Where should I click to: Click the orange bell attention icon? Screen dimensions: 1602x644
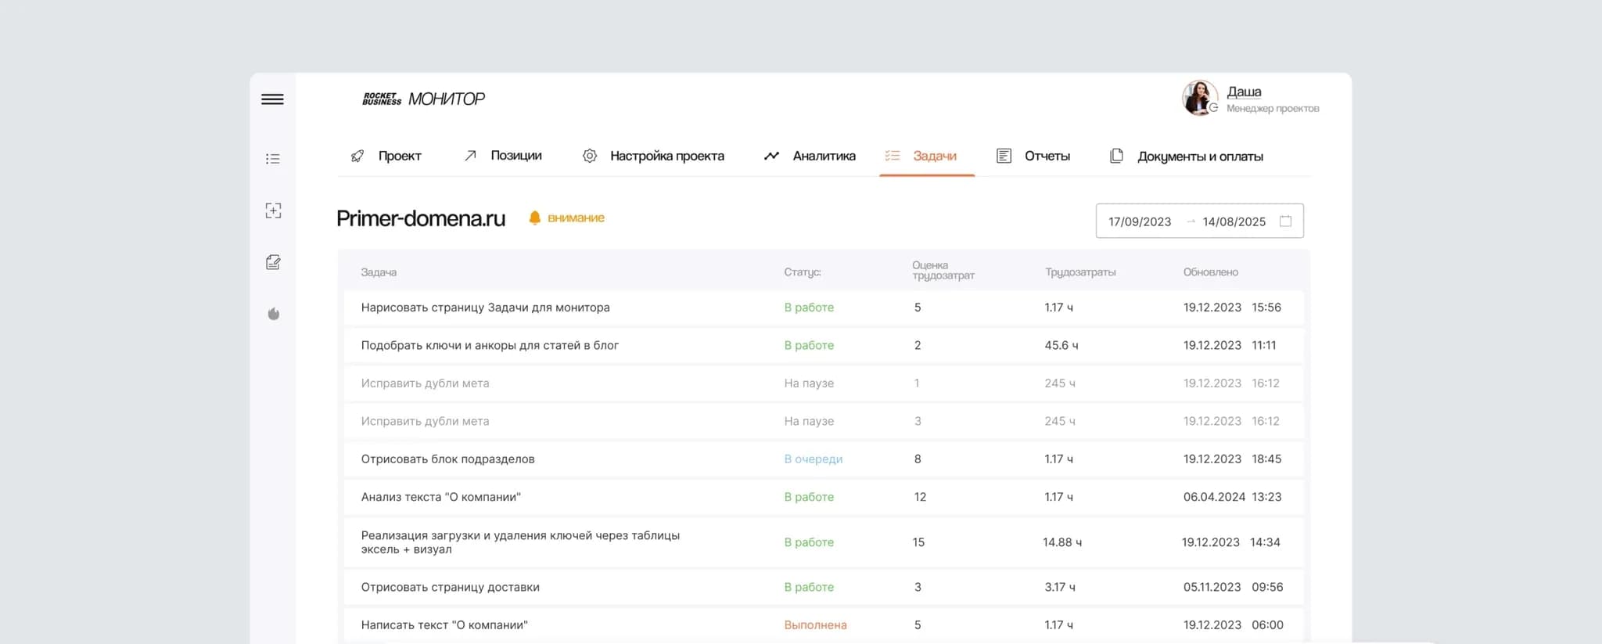click(x=535, y=218)
